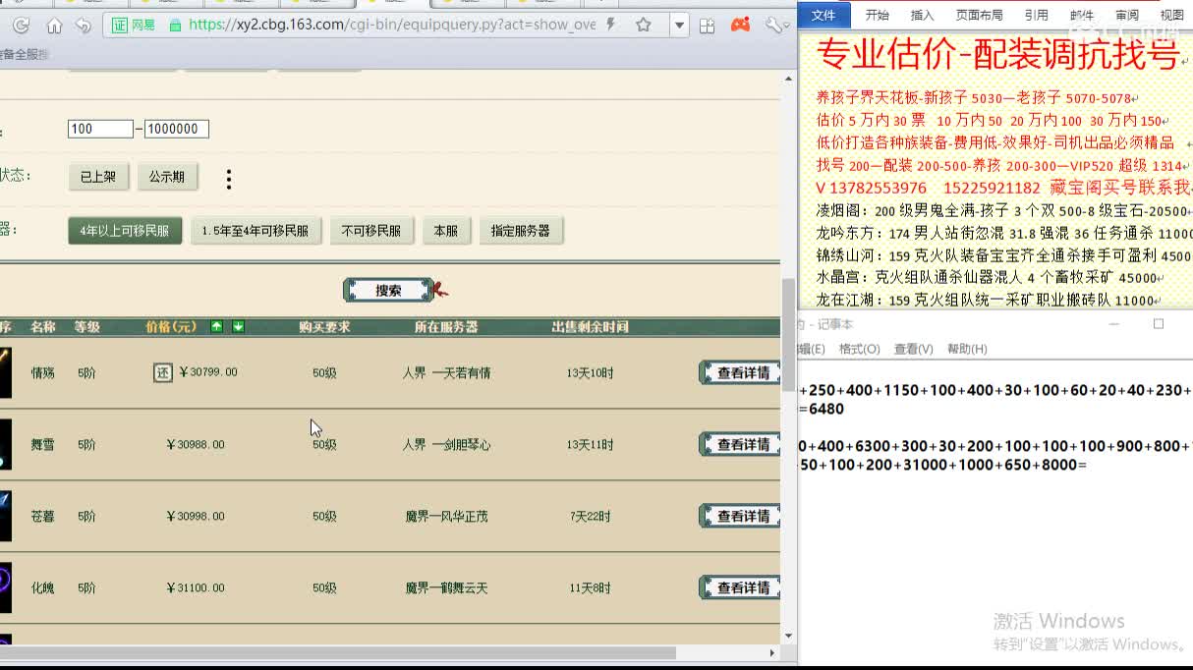Image resolution: width=1193 pixels, height=670 pixels.
Task: Click the price ￥31100.00 cell
Action: (x=196, y=588)
